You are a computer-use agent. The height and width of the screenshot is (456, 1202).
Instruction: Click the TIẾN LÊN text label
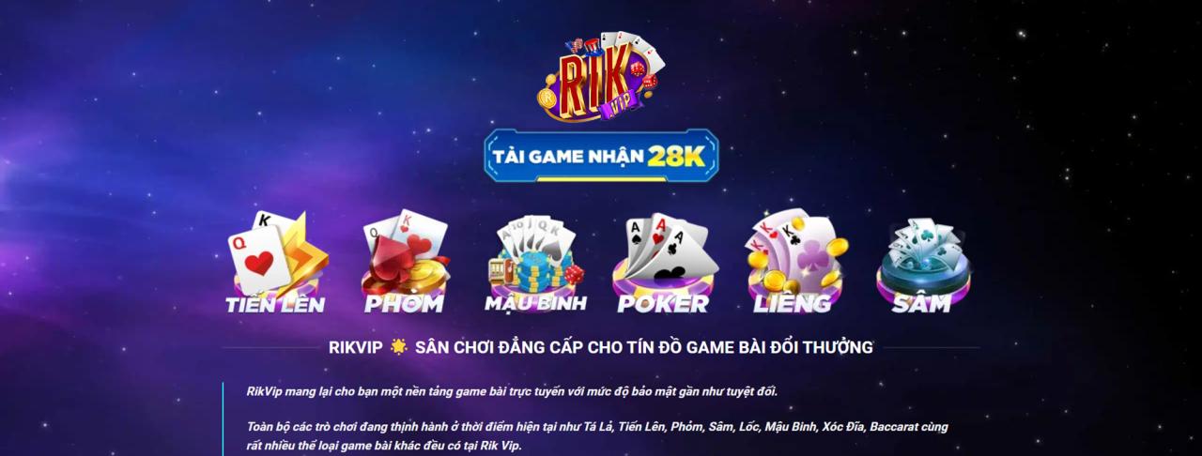[275, 304]
